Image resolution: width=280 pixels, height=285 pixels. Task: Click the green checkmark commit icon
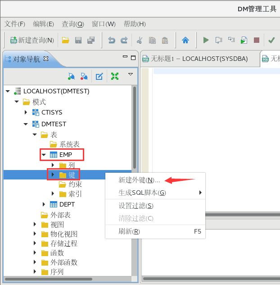271,40
